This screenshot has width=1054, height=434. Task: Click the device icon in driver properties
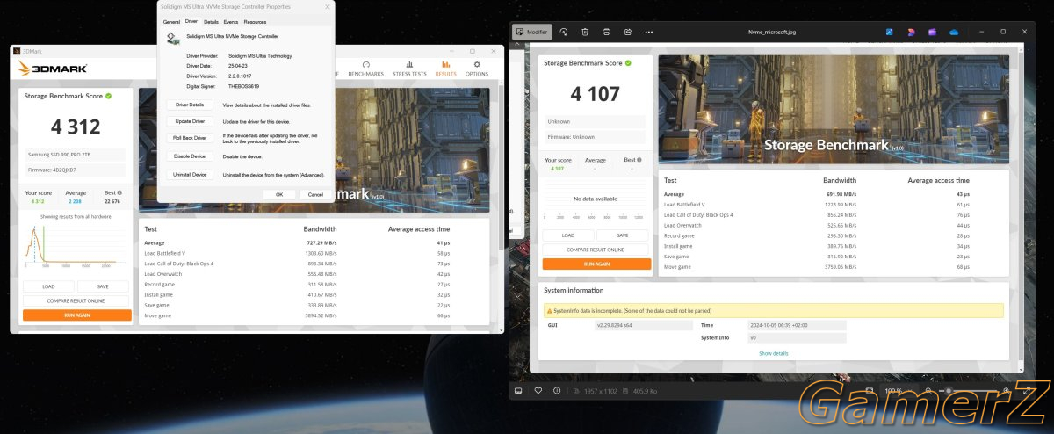click(x=173, y=38)
